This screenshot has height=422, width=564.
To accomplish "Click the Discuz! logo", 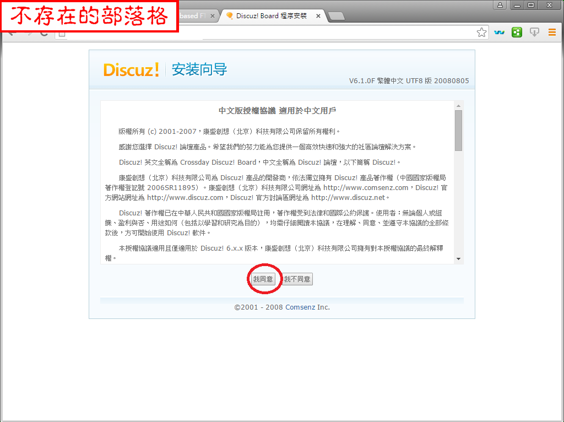I will click(131, 69).
